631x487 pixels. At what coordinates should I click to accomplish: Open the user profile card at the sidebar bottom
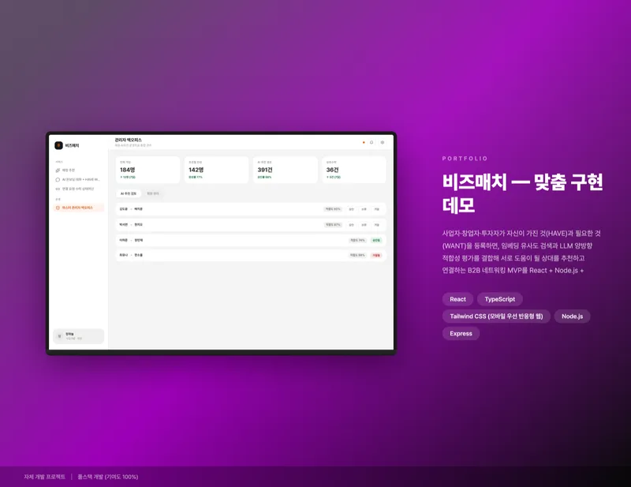78,336
